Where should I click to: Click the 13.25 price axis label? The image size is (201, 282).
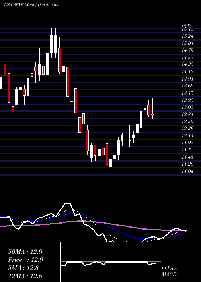(187, 100)
